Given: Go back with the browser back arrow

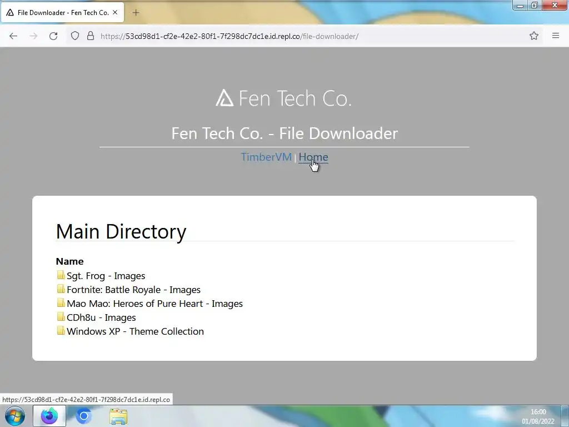Looking at the screenshot, I should (13, 36).
